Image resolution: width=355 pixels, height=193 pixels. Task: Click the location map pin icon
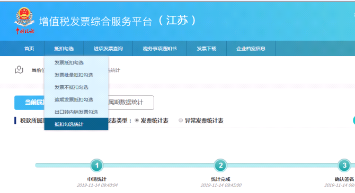19,70
